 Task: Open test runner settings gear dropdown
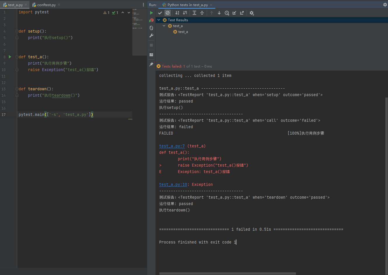pyautogui.click(x=252, y=13)
